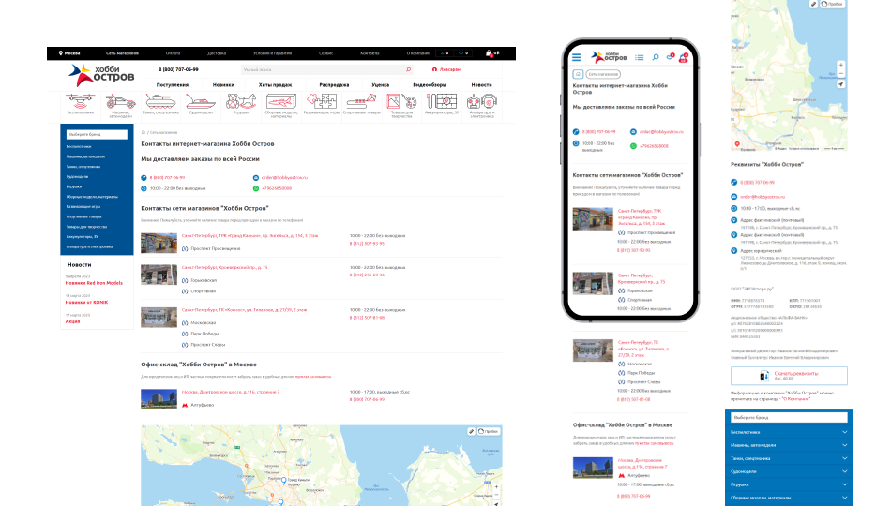This screenshot has height=506, width=891.
Task: Open the hamburger menu on the phone mockup
Action: pos(576,57)
